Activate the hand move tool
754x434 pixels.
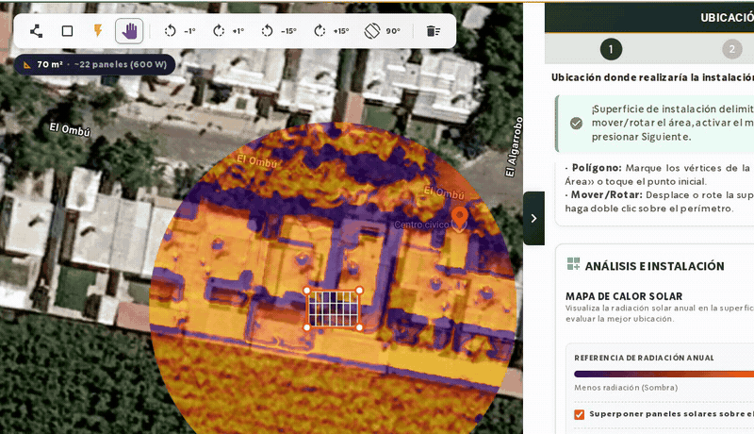(x=129, y=31)
